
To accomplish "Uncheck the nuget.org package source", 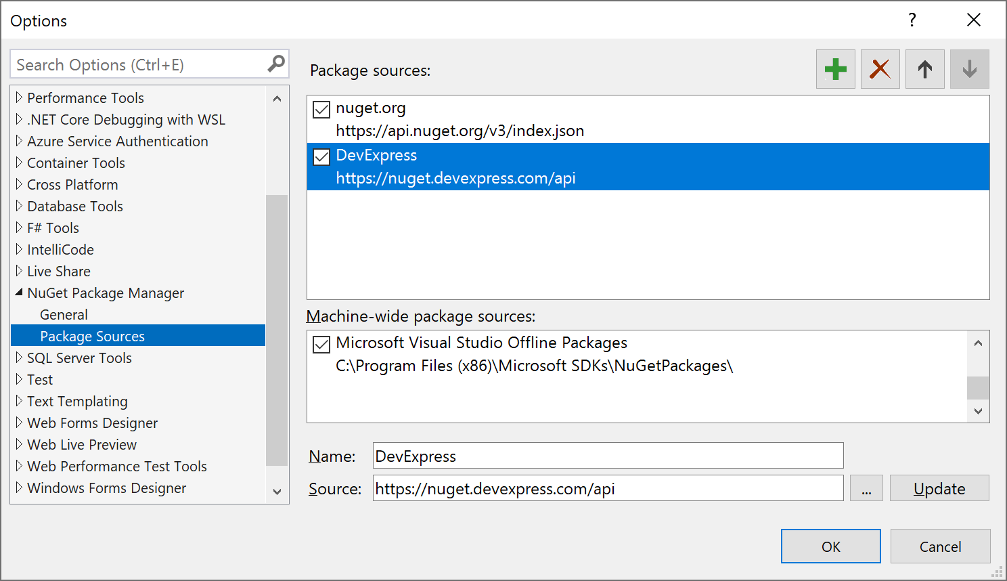I will pos(321,109).
